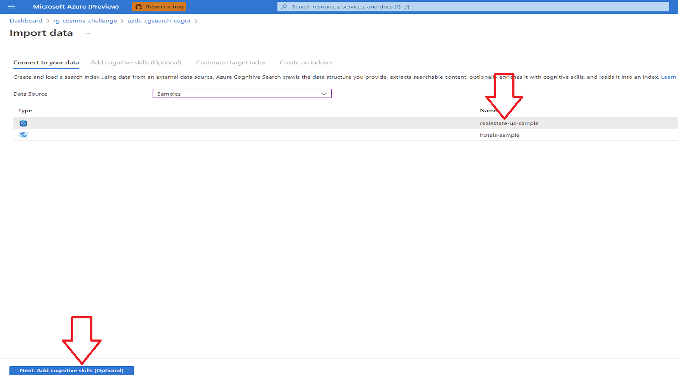Image resolution: width=678 pixels, height=381 pixels.
Task: Click the bug icon in Report a bug
Action: (138, 6)
